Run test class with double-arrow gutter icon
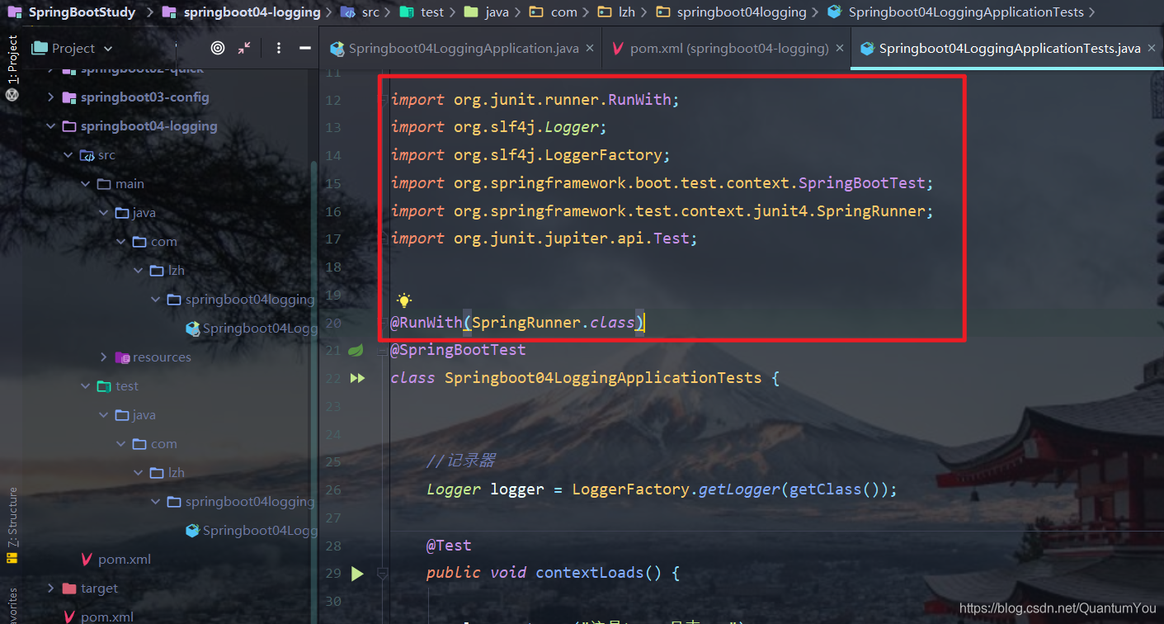Image resolution: width=1164 pixels, height=624 pixels. 357,378
